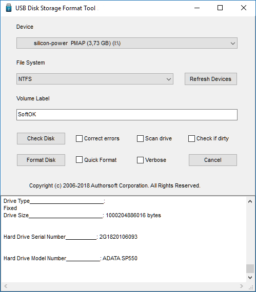Viewport: 256px width, 292px height.
Task: Click the horizontal scroll left arrow
Action: [6, 286]
